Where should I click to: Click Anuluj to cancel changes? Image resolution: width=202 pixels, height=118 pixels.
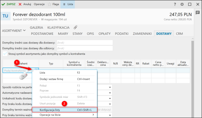coord(25,4)
